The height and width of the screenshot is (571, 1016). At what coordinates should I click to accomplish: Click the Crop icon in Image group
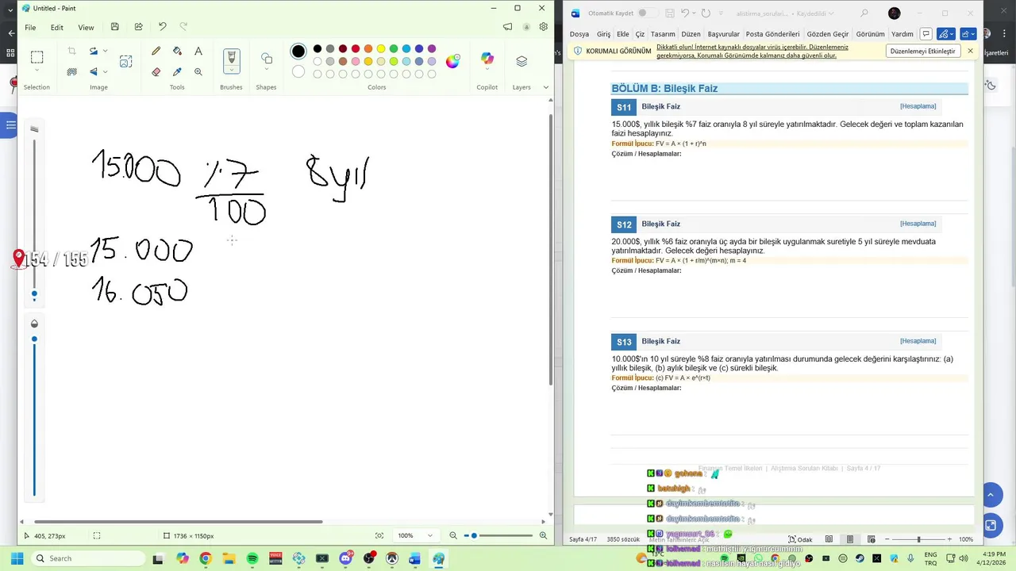point(71,51)
